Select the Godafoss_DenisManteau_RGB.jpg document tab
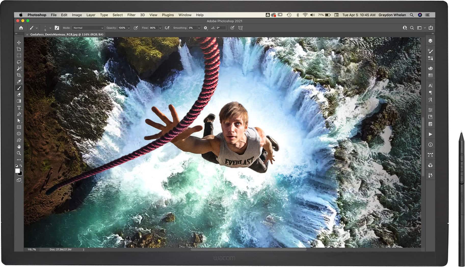Image resolution: width=465 pixels, height=267 pixels. [67, 34]
